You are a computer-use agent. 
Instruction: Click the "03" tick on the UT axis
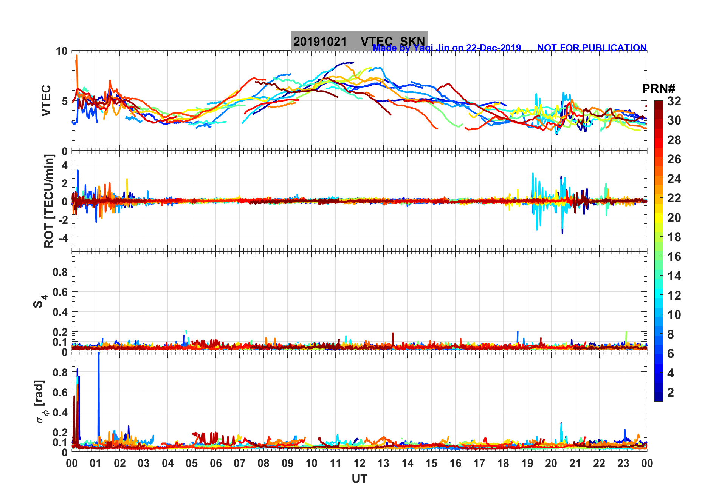point(144,463)
